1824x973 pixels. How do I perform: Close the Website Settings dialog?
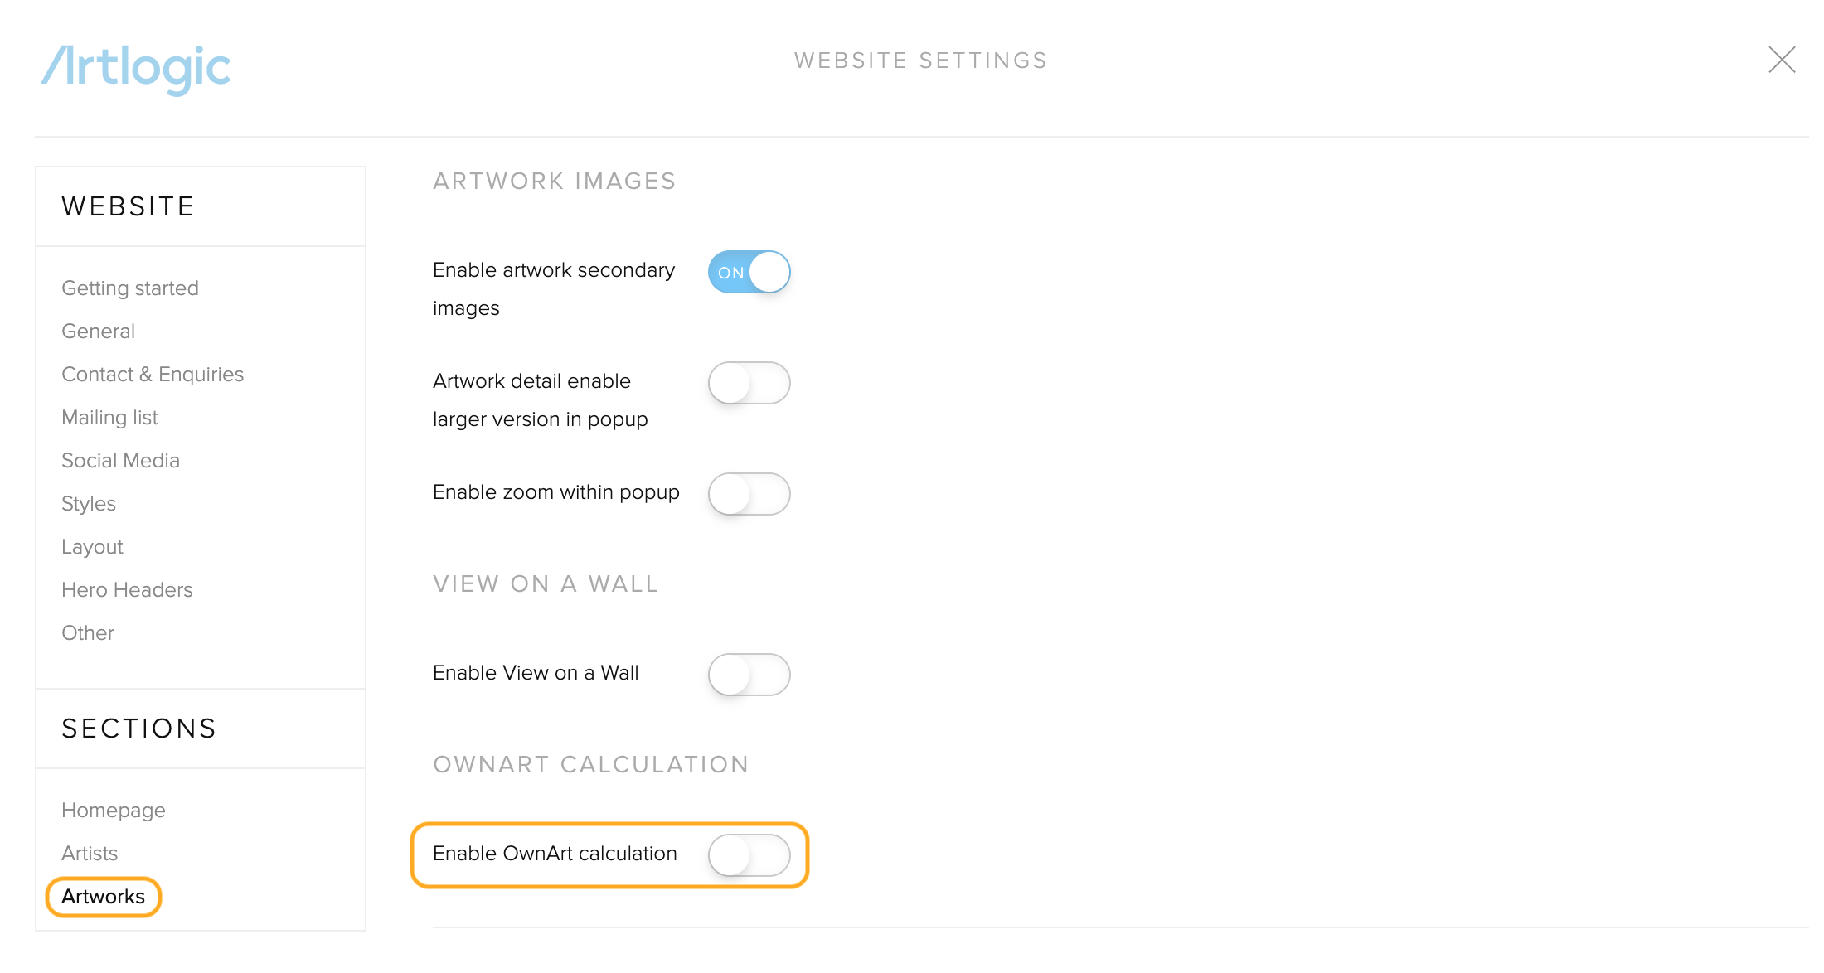1782,60
